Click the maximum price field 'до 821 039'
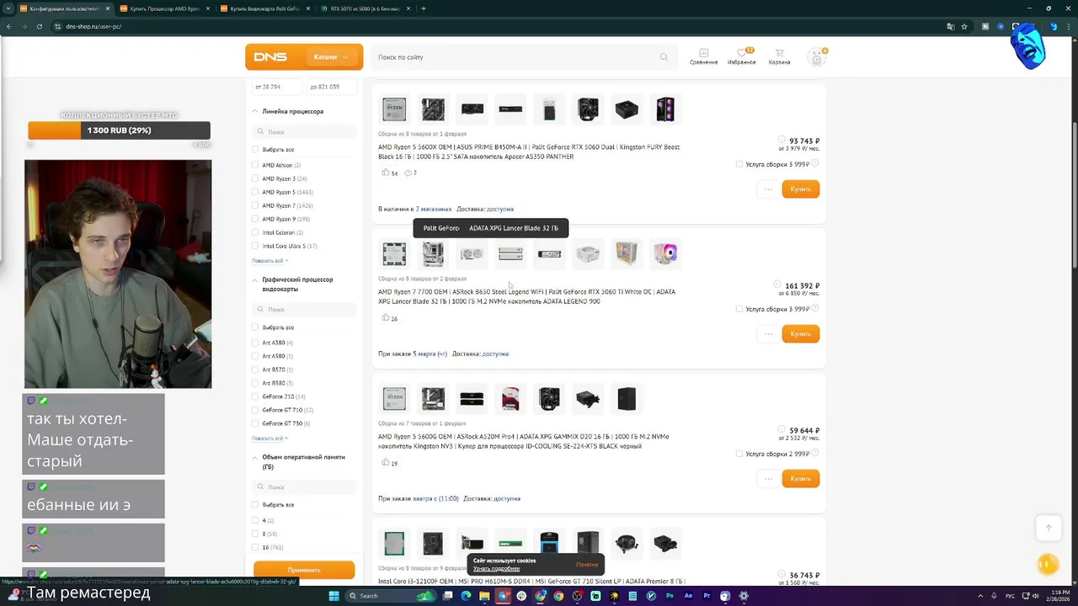1078x606 pixels. (x=330, y=87)
